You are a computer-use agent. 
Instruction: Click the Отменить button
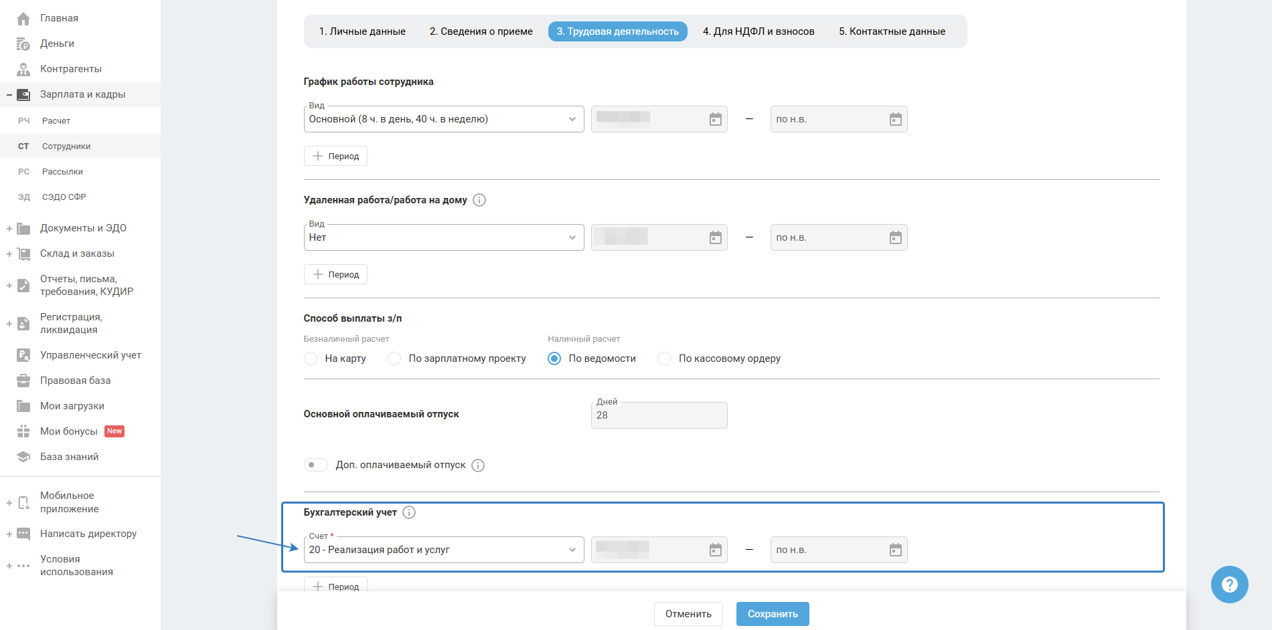pyautogui.click(x=688, y=614)
